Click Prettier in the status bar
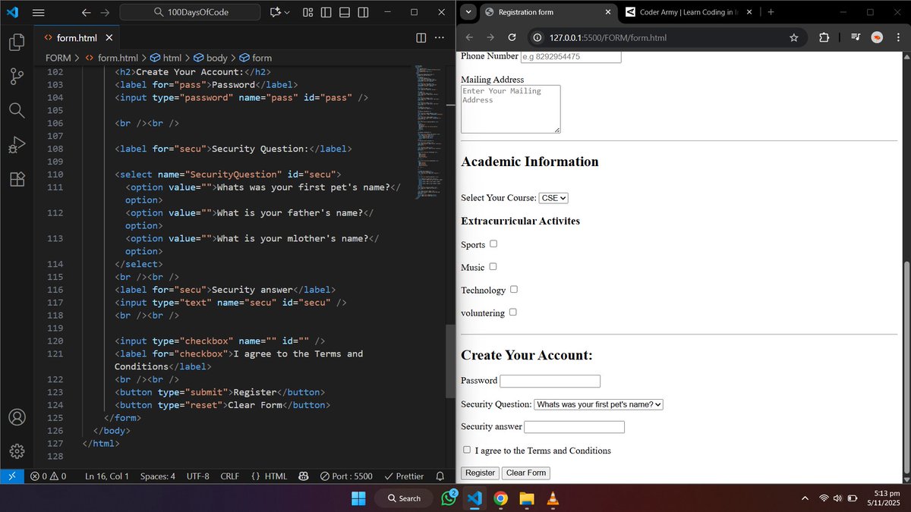This screenshot has width=911, height=512. tap(405, 476)
